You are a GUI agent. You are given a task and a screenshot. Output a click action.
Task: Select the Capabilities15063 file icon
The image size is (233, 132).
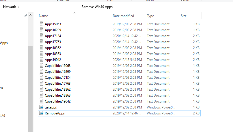point(41,66)
